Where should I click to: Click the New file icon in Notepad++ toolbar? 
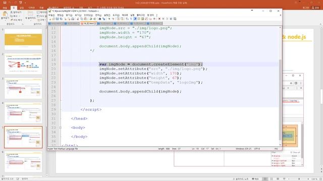(x=50, y=19)
